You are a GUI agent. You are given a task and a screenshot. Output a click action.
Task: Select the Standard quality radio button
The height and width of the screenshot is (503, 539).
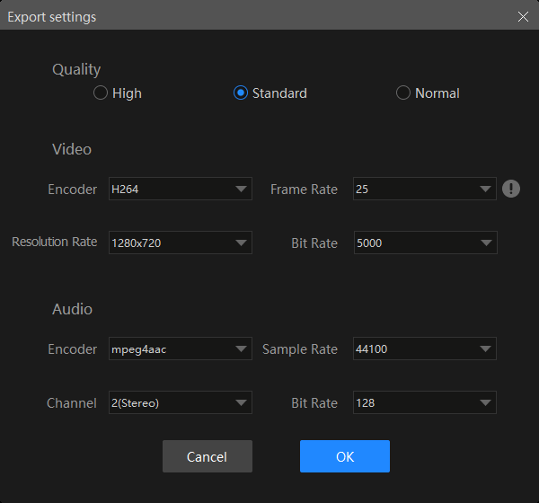click(x=241, y=93)
